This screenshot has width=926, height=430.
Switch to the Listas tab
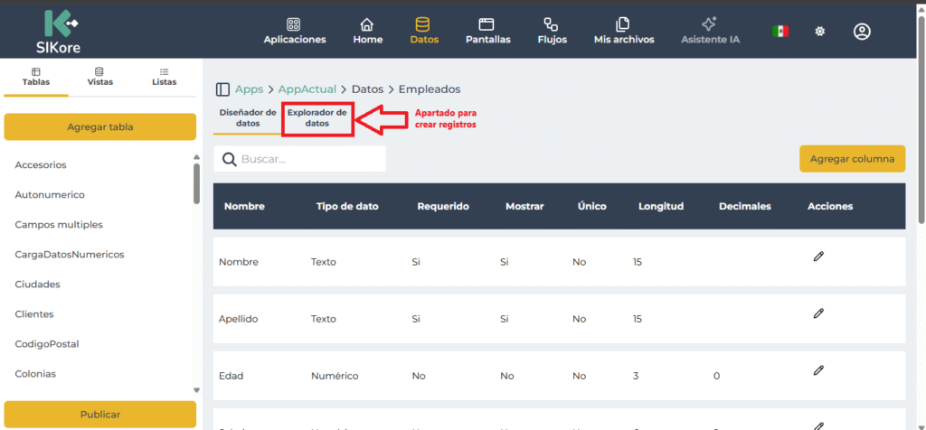coord(164,76)
